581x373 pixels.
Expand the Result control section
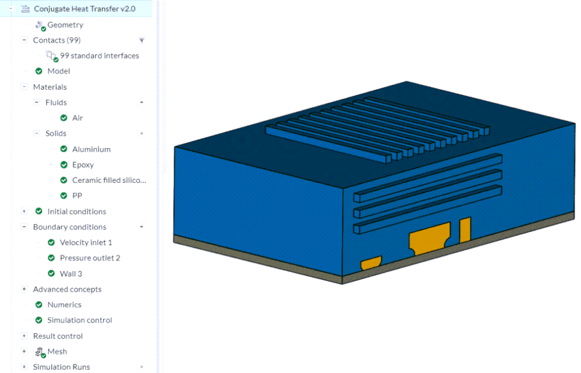(x=23, y=336)
